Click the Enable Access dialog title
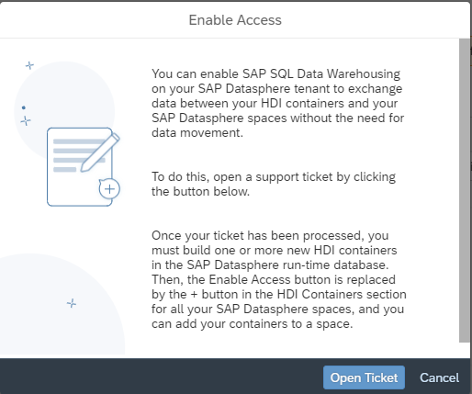Image resolution: width=472 pixels, height=394 pixels. [235, 20]
